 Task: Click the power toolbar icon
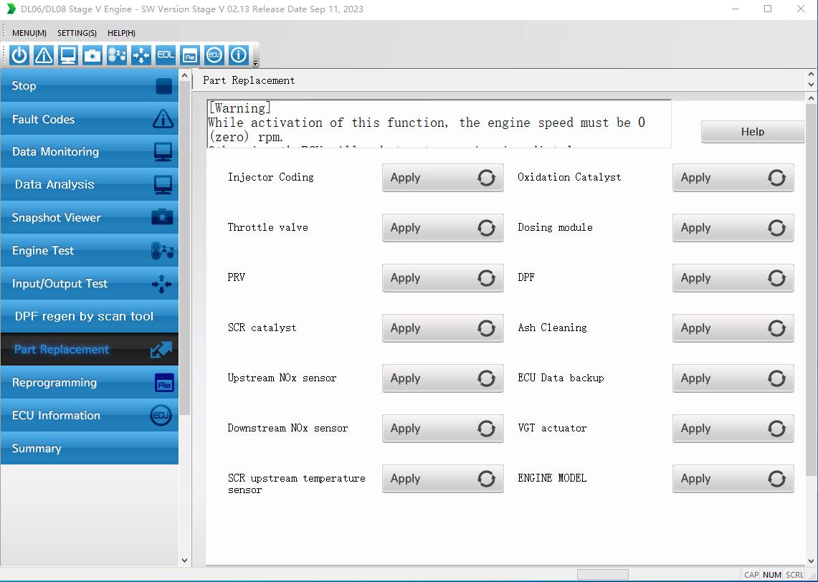[x=19, y=54]
